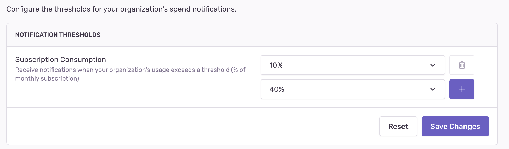Add a new threshold with plus icon

click(462, 89)
